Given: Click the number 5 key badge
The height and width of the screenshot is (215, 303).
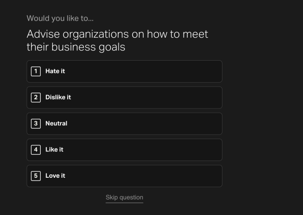Looking at the screenshot, I should [35, 176].
